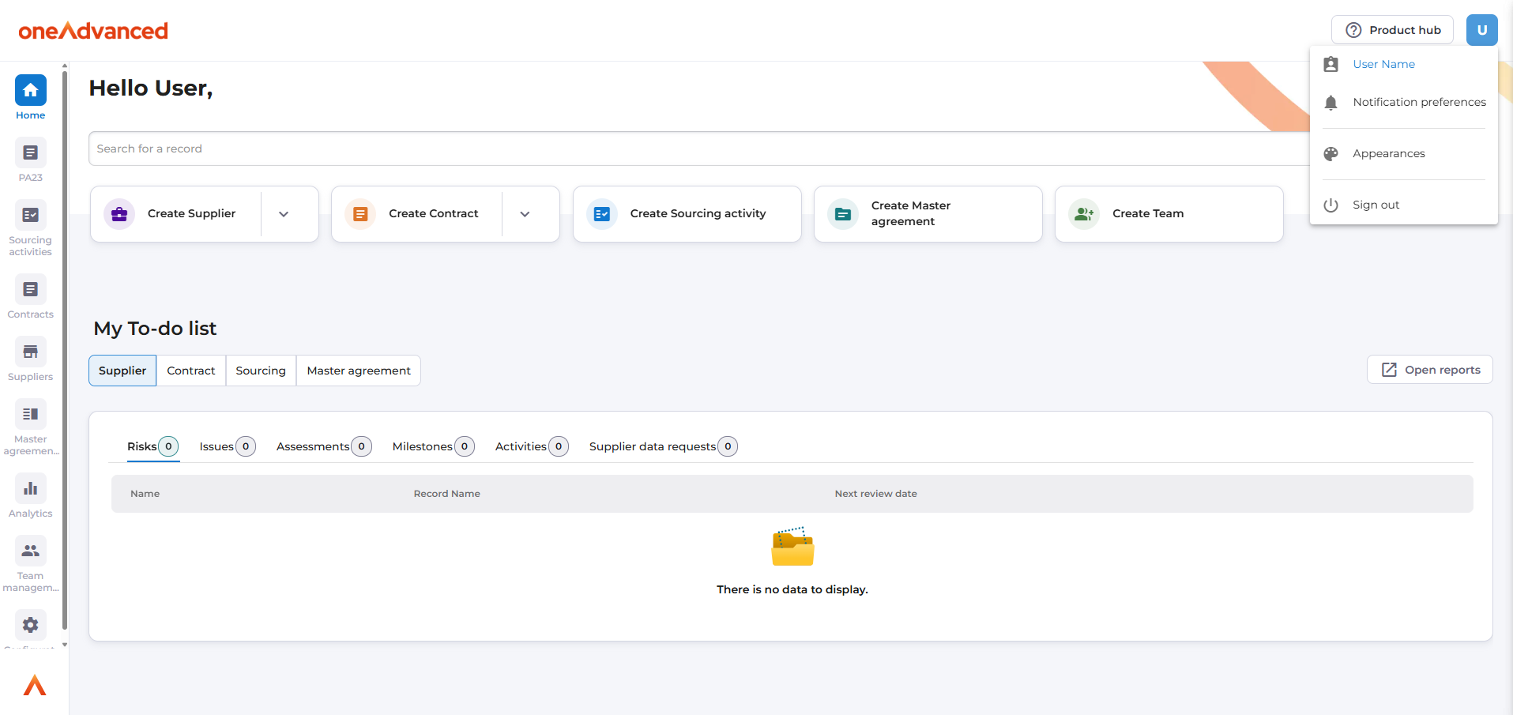Open Notification preferences from the menu
This screenshot has height=715, width=1513.
1418,102
